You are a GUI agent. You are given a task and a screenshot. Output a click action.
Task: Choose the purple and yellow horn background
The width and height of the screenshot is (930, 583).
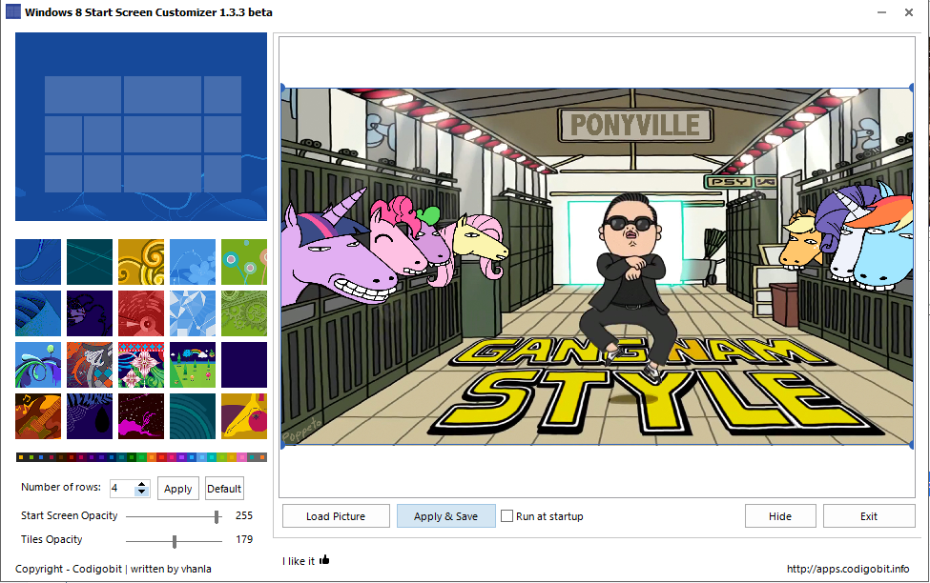click(244, 416)
